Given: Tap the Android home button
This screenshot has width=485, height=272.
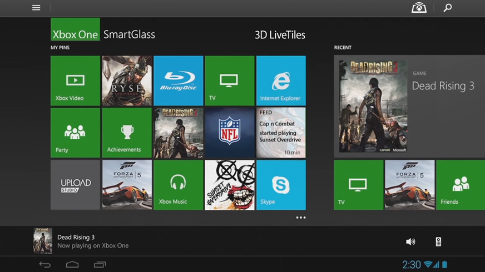Looking at the screenshot, I should [72, 265].
